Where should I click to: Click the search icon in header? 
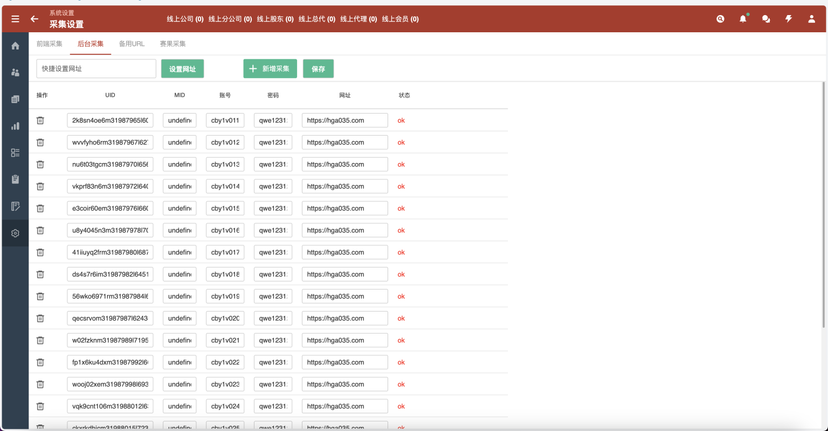(720, 19)
